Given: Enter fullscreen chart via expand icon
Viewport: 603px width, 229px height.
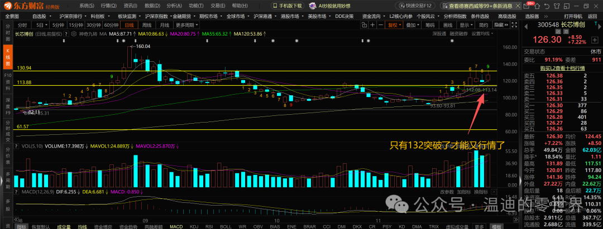Looking at the screenshot, I should click(514, 25).
